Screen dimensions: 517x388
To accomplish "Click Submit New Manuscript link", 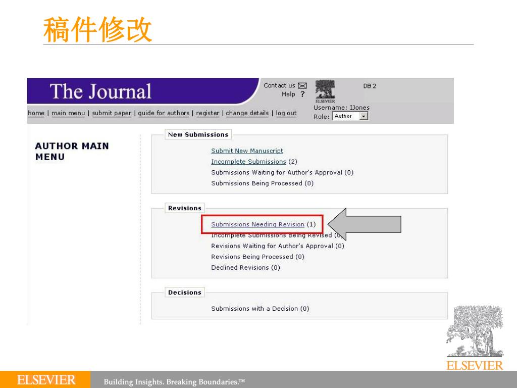I will pyautogui.click(x=247, y=151).
